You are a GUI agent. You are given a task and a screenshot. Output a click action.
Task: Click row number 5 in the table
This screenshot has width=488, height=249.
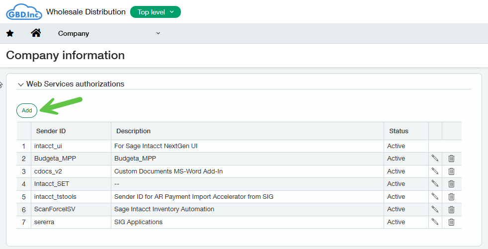pyautogui.click(x=24, y=197)
